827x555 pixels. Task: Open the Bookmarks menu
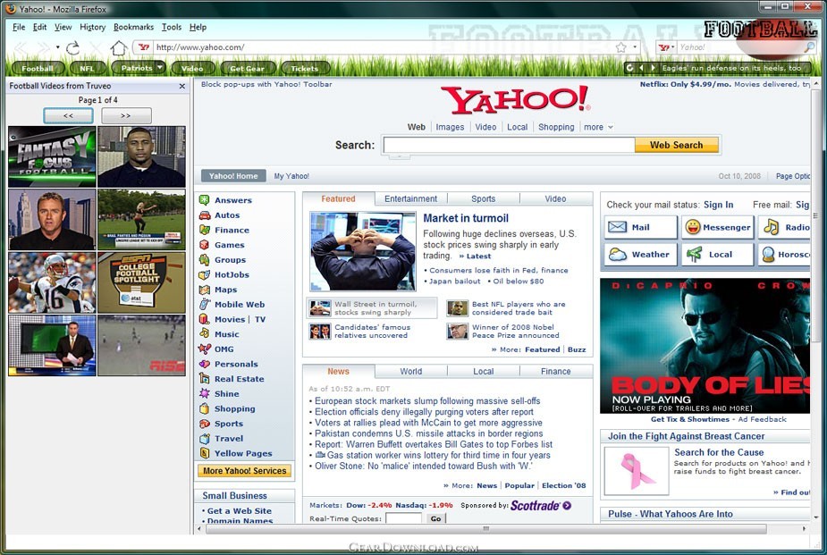134,27
